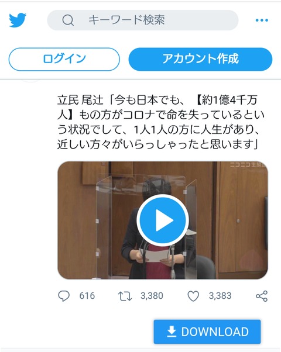Image resolution: width=281 pixels, height=352 pixels.
Task: Open the tweet text starting with 立民 尾辻
Action: (161, 122)
